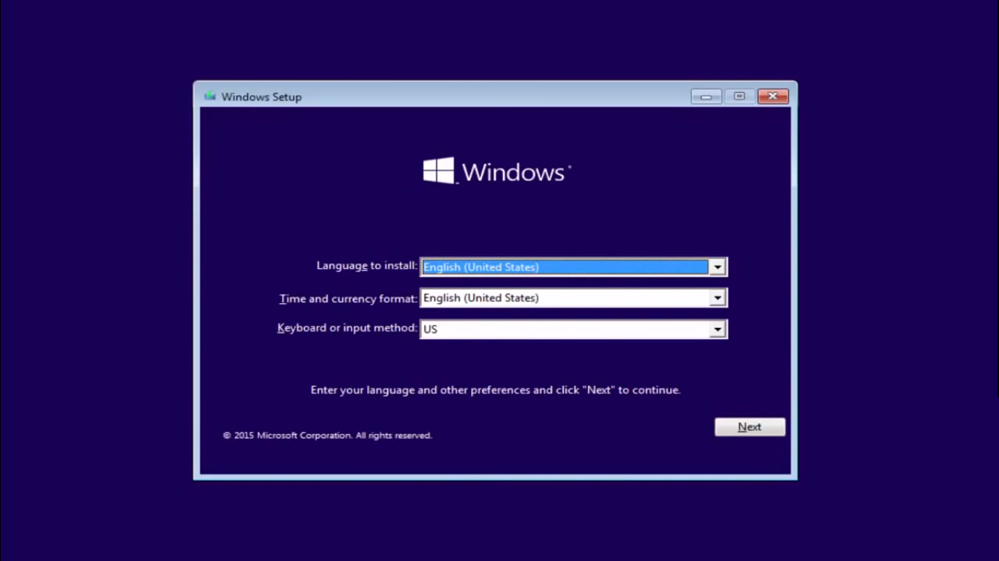Open the Time and currency format arrow
The height and width of the screenshot is (561, 999).
click(x=717, y=298)
